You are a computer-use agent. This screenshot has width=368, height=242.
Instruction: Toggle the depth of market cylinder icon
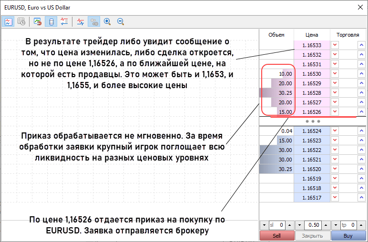pyautogui.click(x=51, y=21)
